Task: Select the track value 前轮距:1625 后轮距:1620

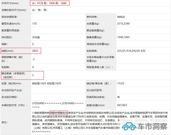Action: point(47,83)
